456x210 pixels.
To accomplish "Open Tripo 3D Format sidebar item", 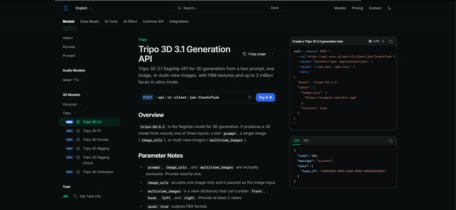I will tap(90, 140).
